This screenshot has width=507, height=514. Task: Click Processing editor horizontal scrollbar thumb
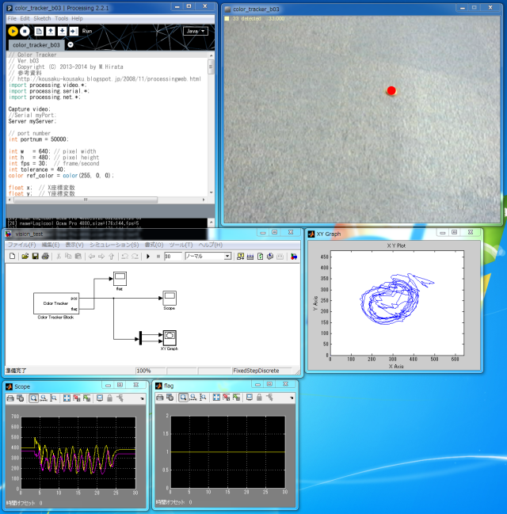pyautogui.click(x=86, y=200)
